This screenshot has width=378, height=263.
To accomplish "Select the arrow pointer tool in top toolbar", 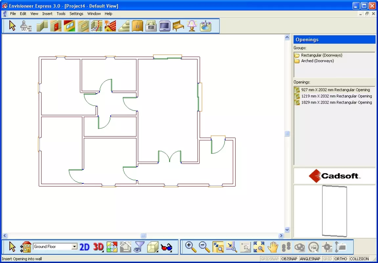I will (12, 26).
